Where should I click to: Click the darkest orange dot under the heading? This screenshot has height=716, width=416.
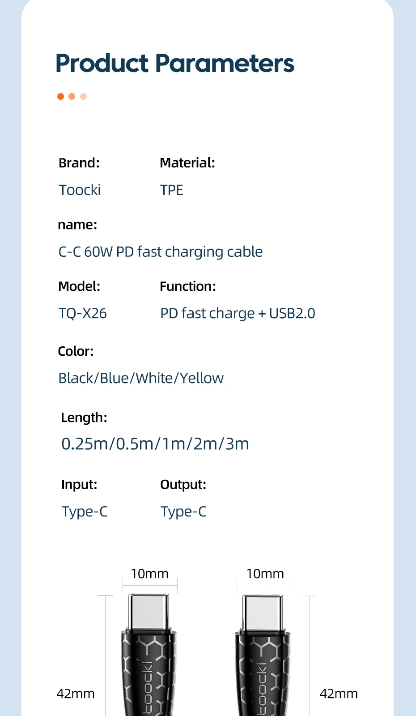click(61, 96)
